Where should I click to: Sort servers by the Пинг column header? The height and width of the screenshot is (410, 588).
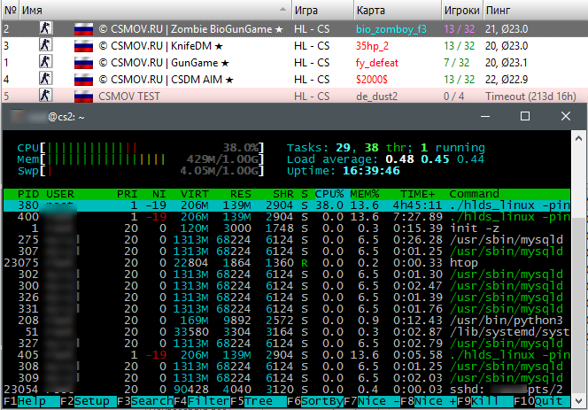pyautogui.click(x=535, y=10)
